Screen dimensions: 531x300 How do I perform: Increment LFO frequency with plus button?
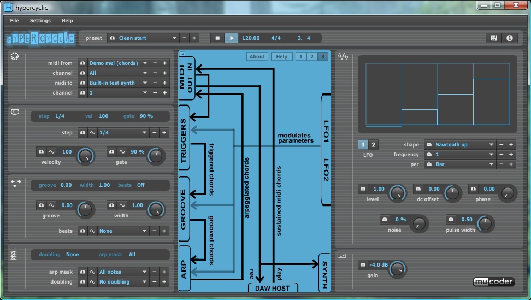pos(511,155)
